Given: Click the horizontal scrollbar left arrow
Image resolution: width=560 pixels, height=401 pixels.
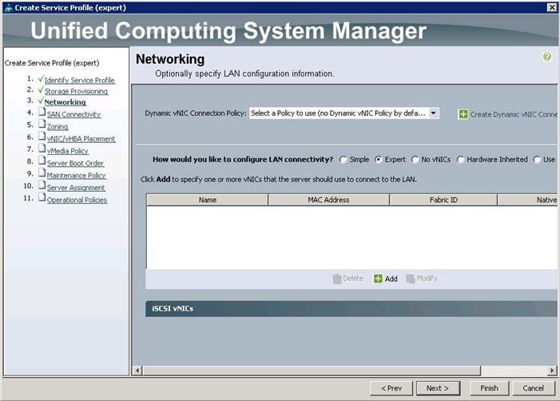Looking at the screenshot, I should [x=137, y=371].
